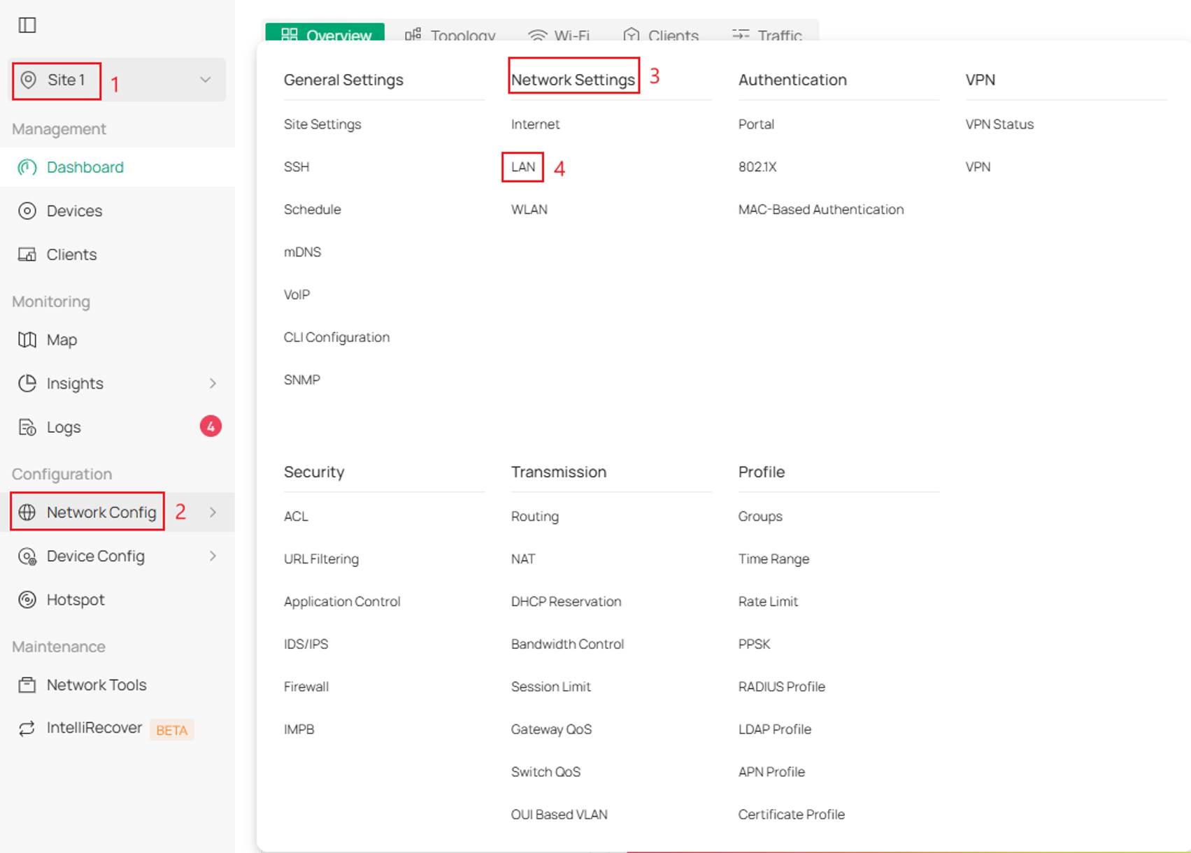Screen dimensions: 1191x853
Task: Open Site Settings under General Settings
Action: click(x=322, y=124)
